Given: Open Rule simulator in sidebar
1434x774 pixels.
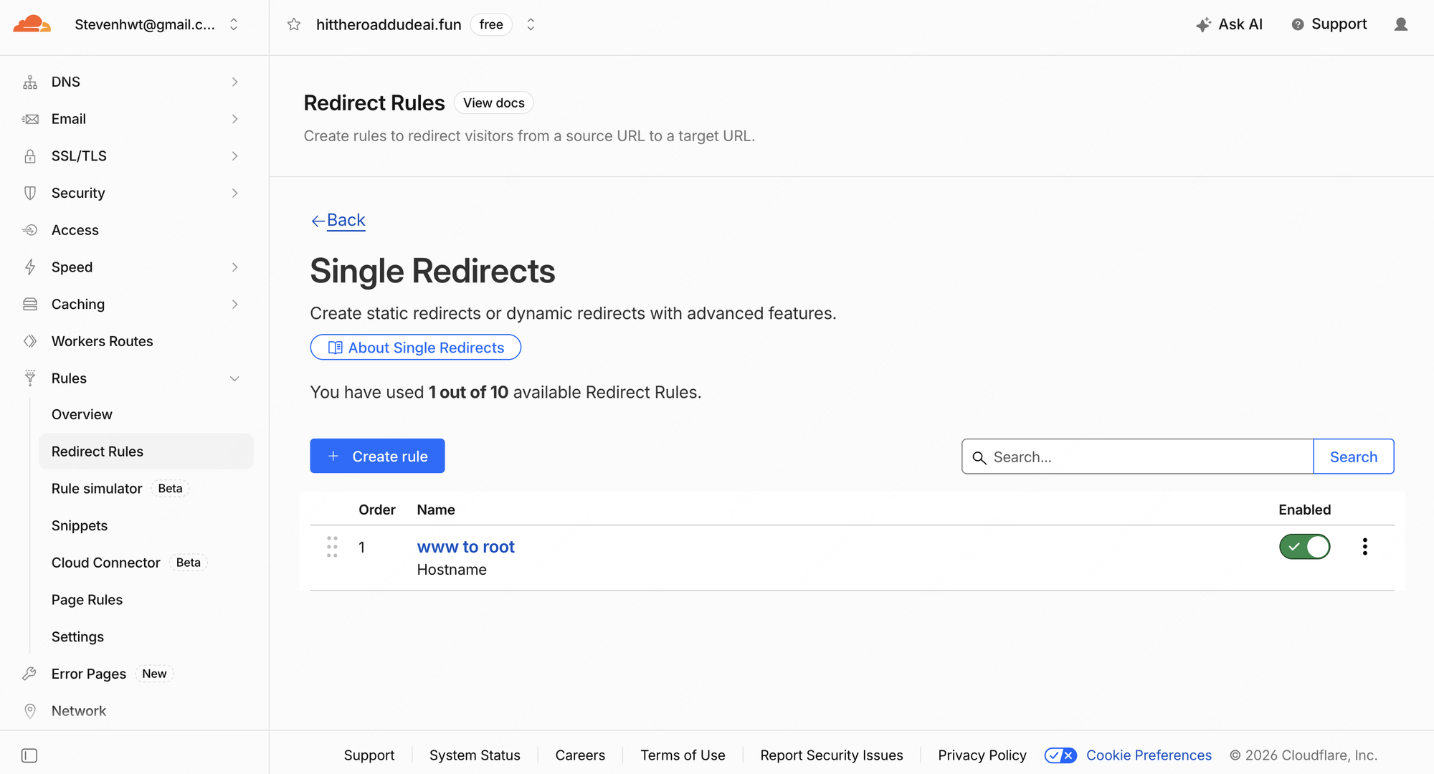Looking at the screenshot, I should [x=97, y=489].
